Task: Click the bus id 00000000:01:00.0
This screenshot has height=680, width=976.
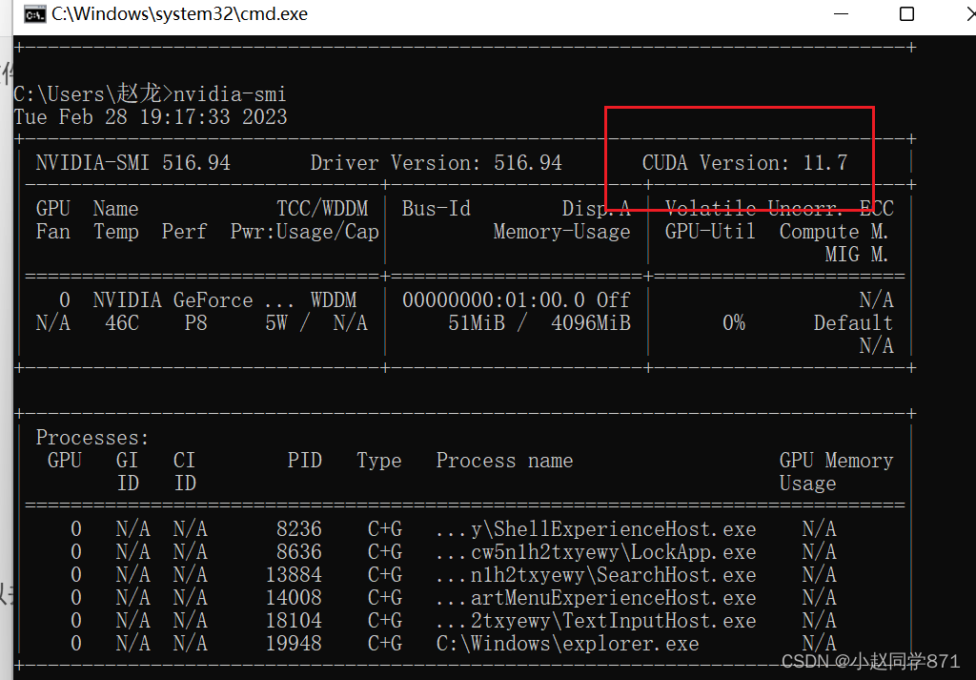Action: (x=494, y=300)
